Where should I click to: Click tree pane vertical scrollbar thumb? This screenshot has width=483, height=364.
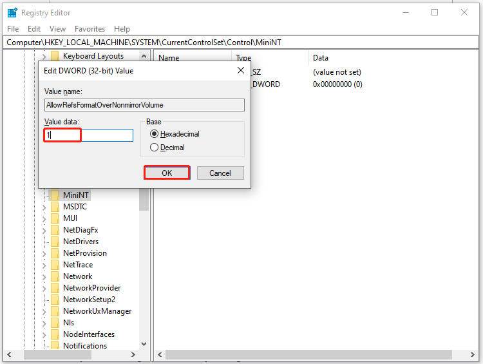(144, 200)
